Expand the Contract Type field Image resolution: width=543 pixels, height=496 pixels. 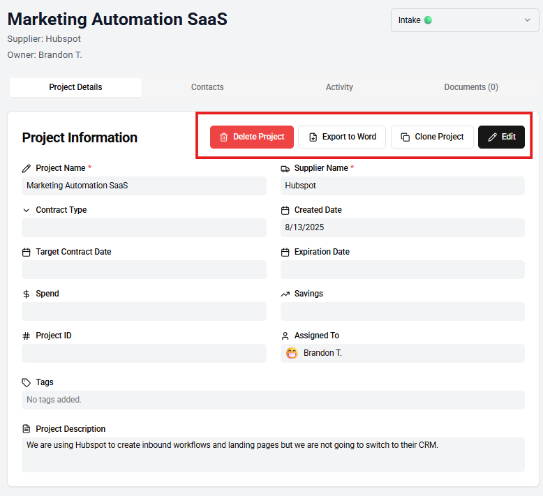coord(144,228)
